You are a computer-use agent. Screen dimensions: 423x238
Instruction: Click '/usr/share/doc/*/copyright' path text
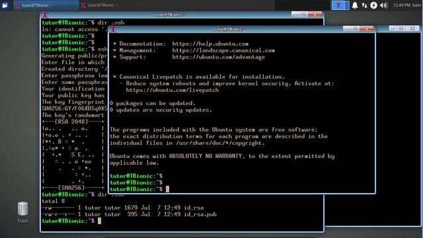[x=219, y=143]
